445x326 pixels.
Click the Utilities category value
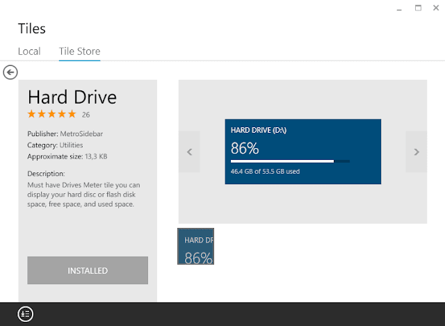point(71,145)
